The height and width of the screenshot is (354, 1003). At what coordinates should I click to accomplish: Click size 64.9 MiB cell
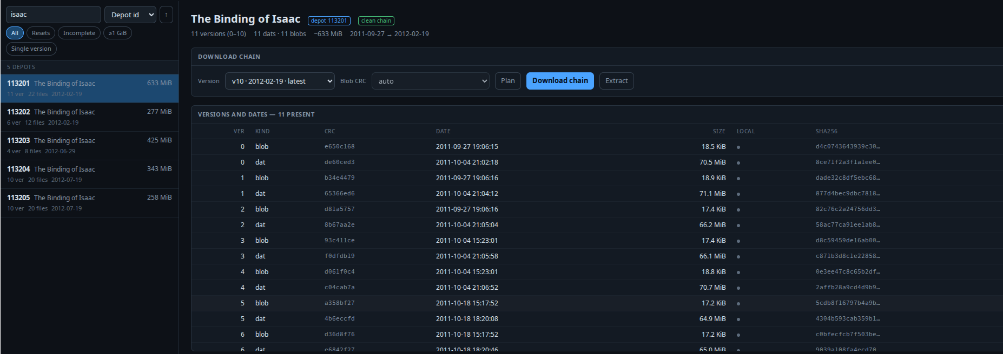click(x=712, y=319)
